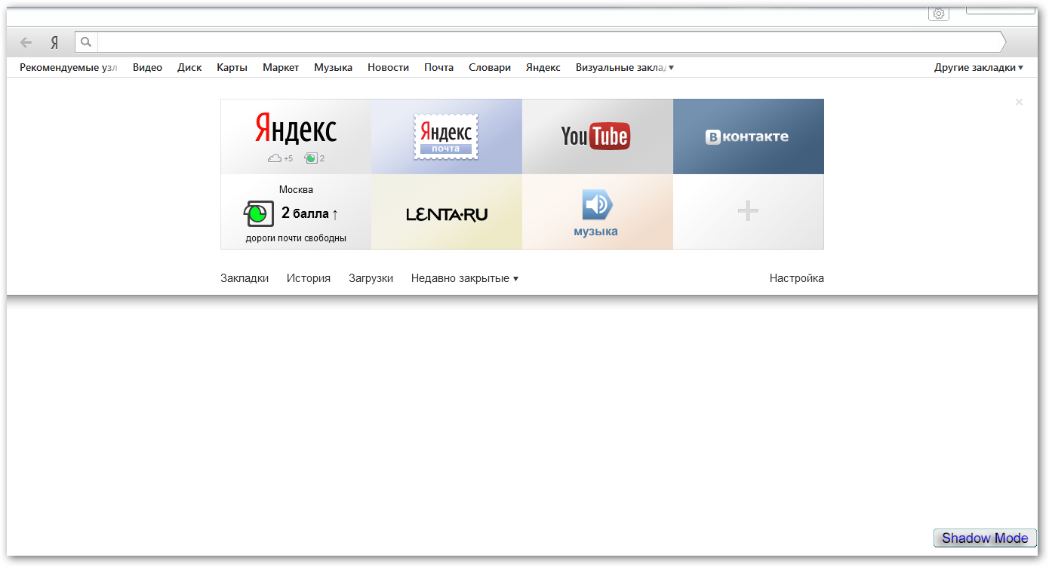Open the Почта bookmark
Image resolution: width=1049 pixels, height=567 pixels.
438,67
